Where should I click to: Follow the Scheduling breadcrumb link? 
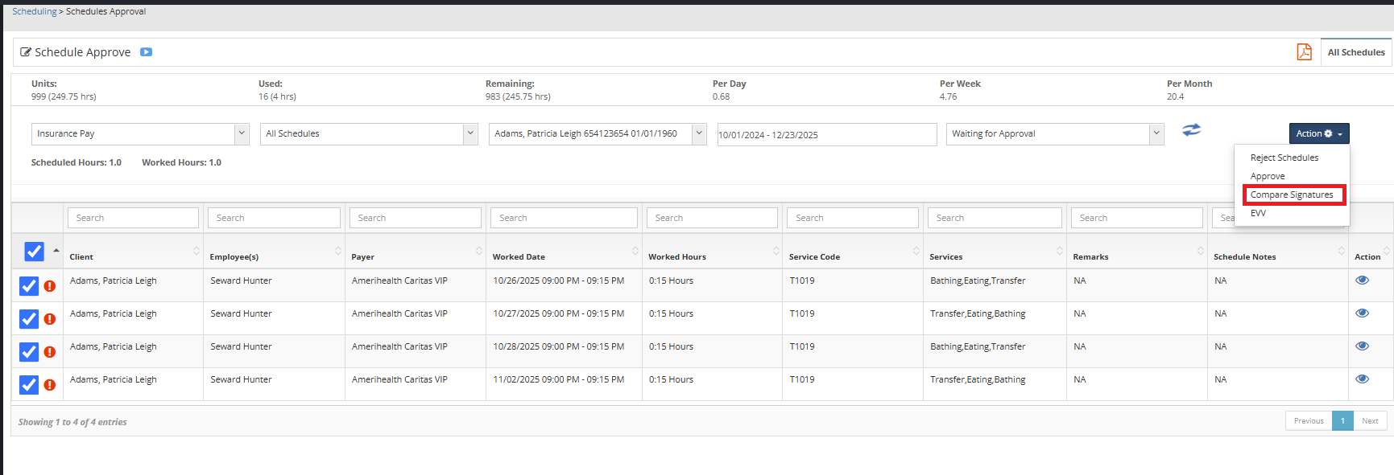(34, 11)
